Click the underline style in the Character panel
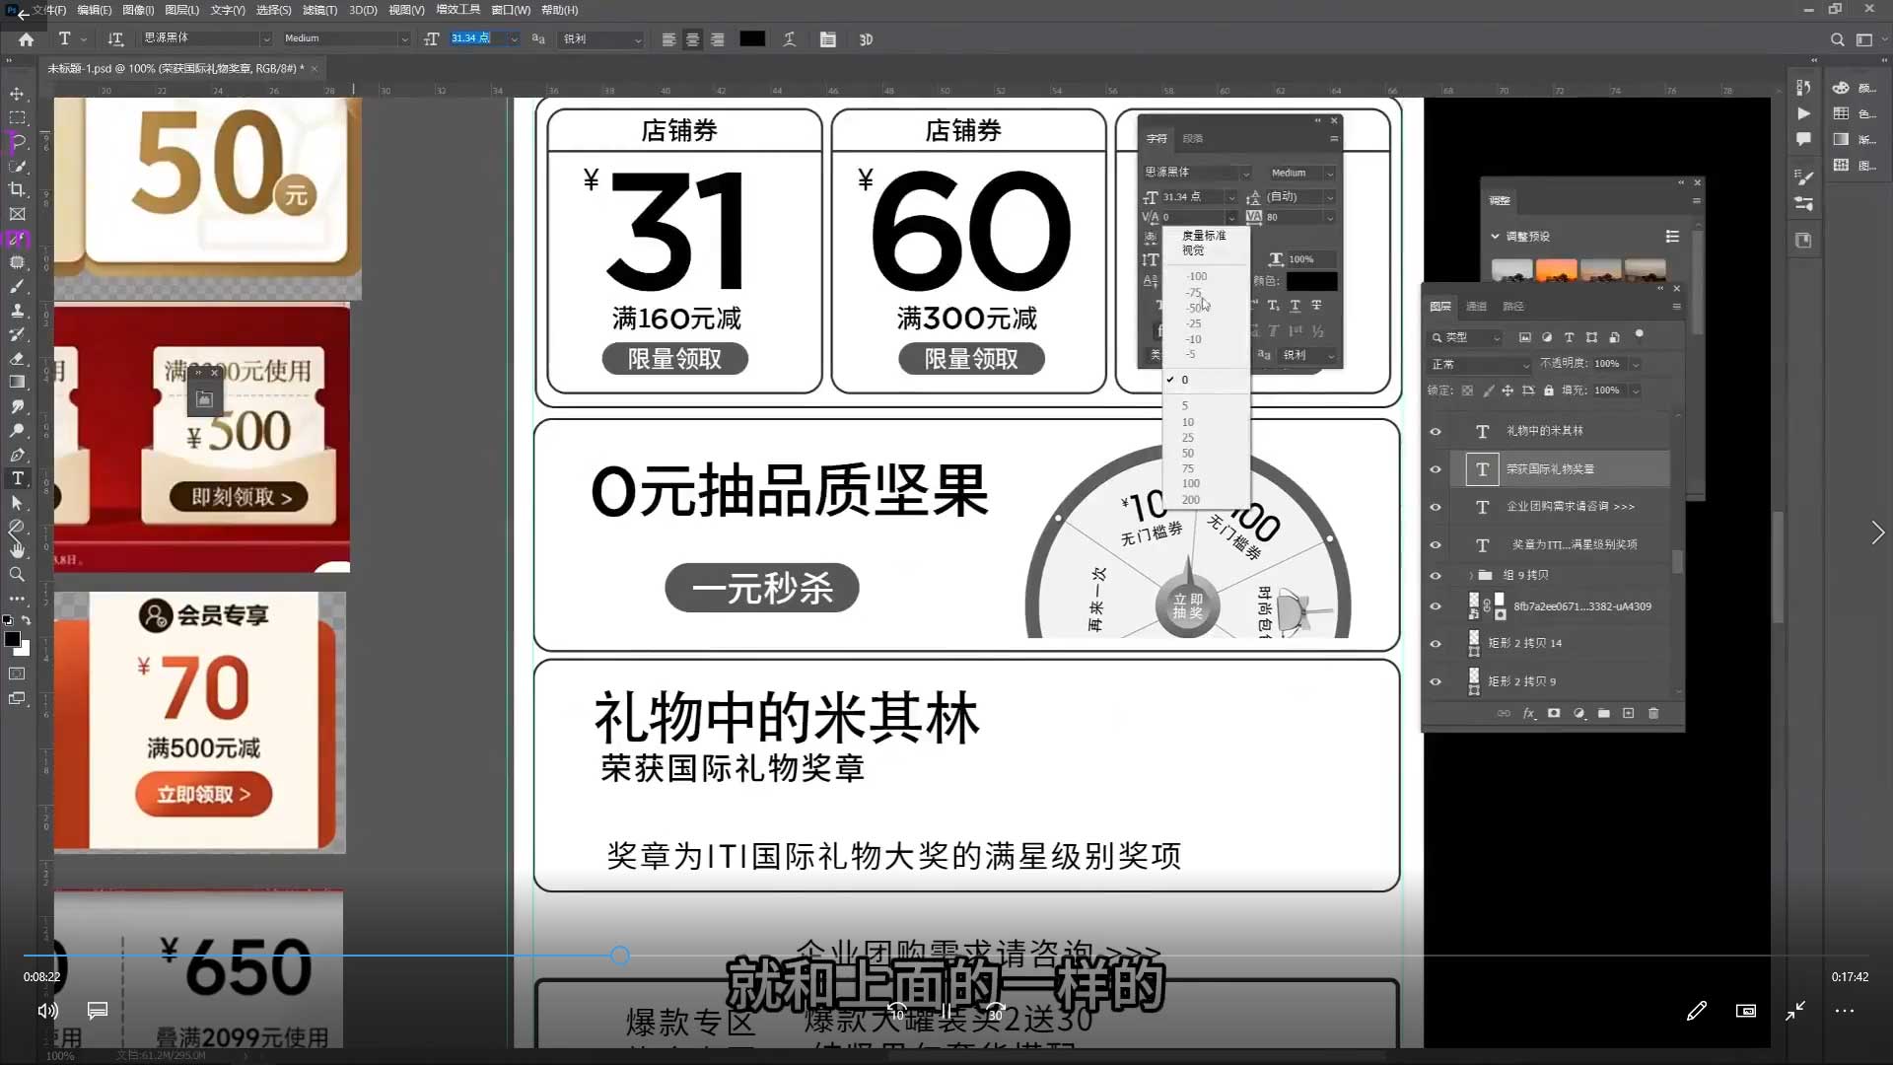 1295,306
